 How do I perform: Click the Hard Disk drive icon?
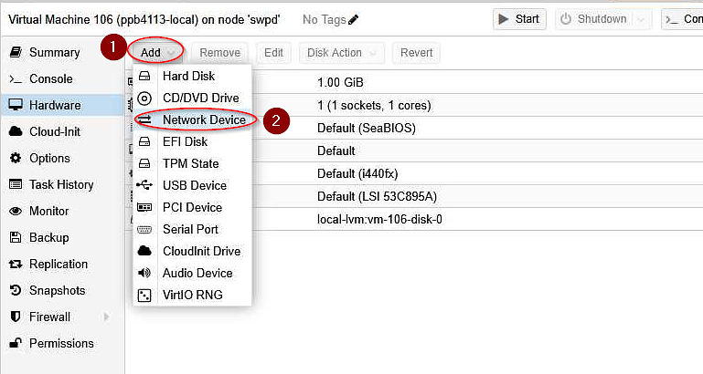[144, 76]
